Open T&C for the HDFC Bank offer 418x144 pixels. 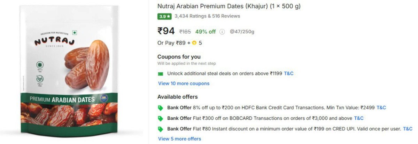click(381, 107)
